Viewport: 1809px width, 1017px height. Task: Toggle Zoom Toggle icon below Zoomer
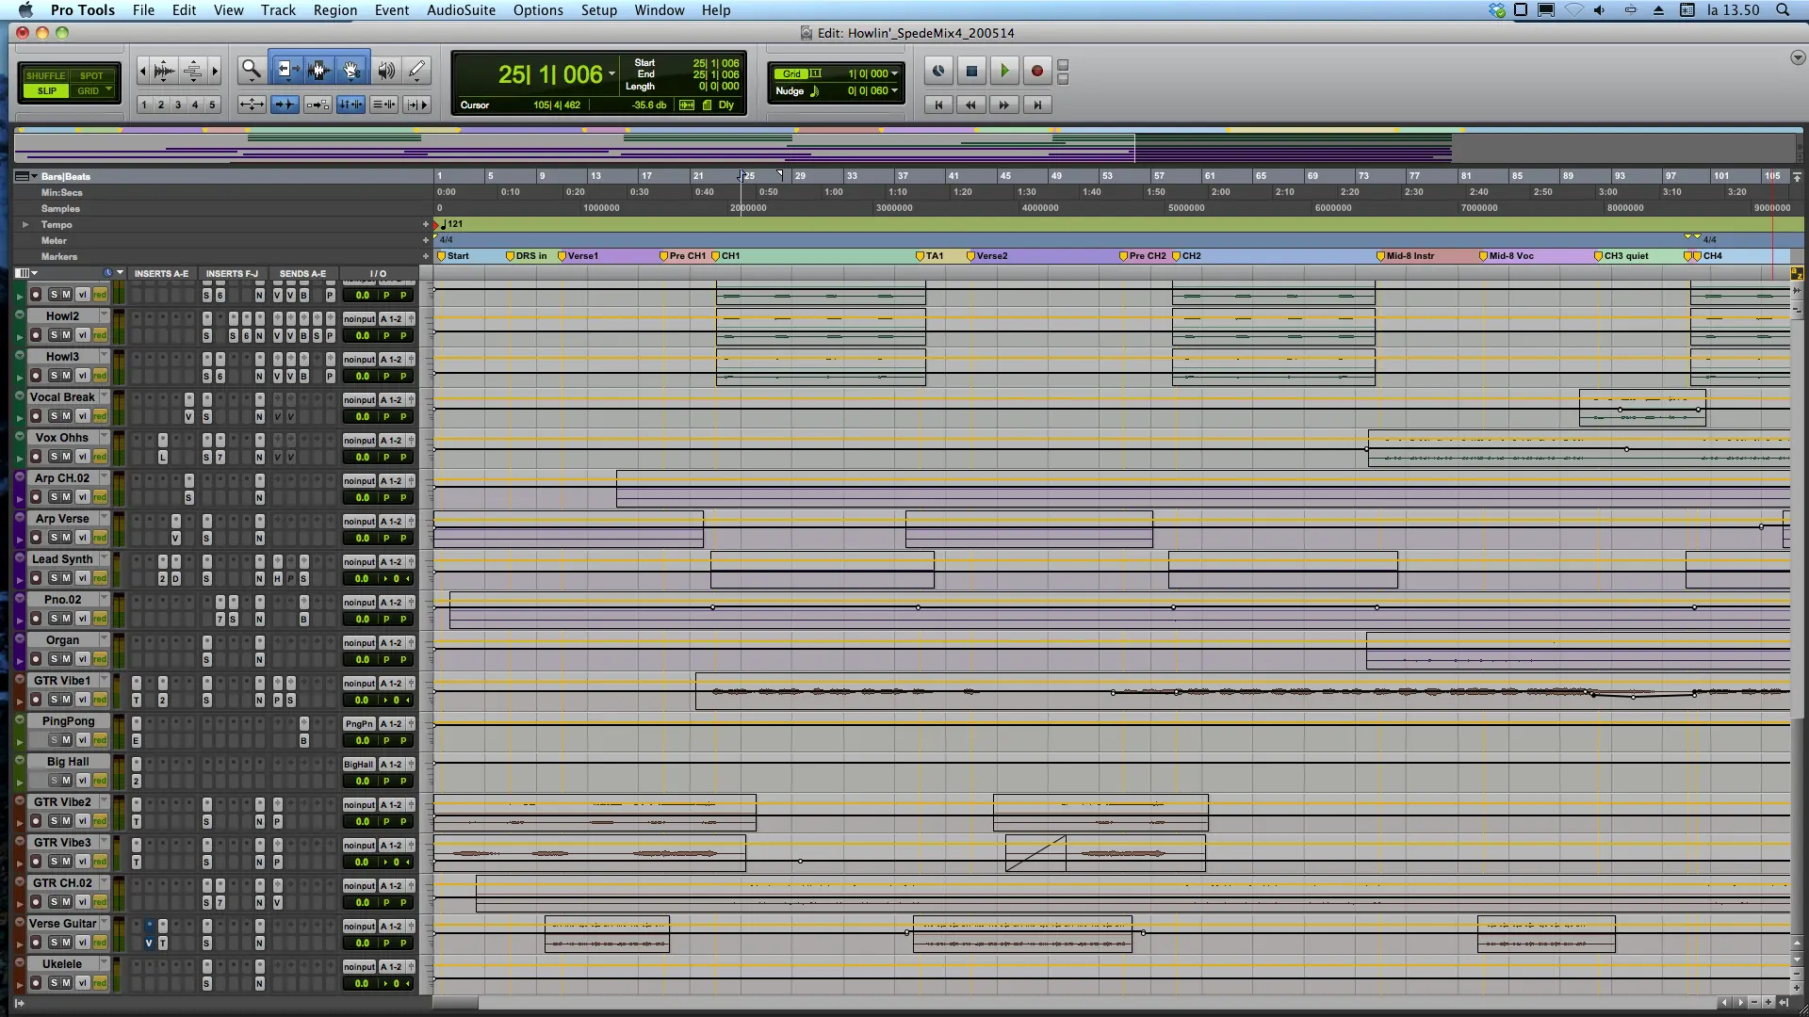[252, 105]
